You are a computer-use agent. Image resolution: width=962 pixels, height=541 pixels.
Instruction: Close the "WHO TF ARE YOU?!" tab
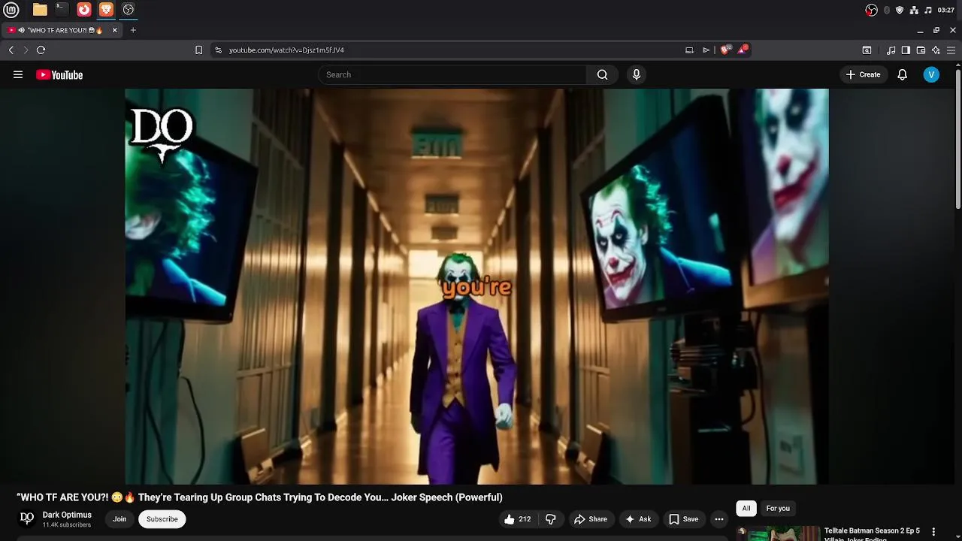click(114, 30)
